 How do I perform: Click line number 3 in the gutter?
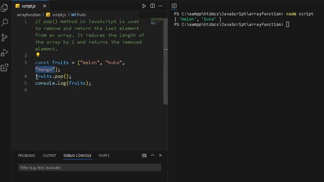pyautogui.click(x=26, y=63)
